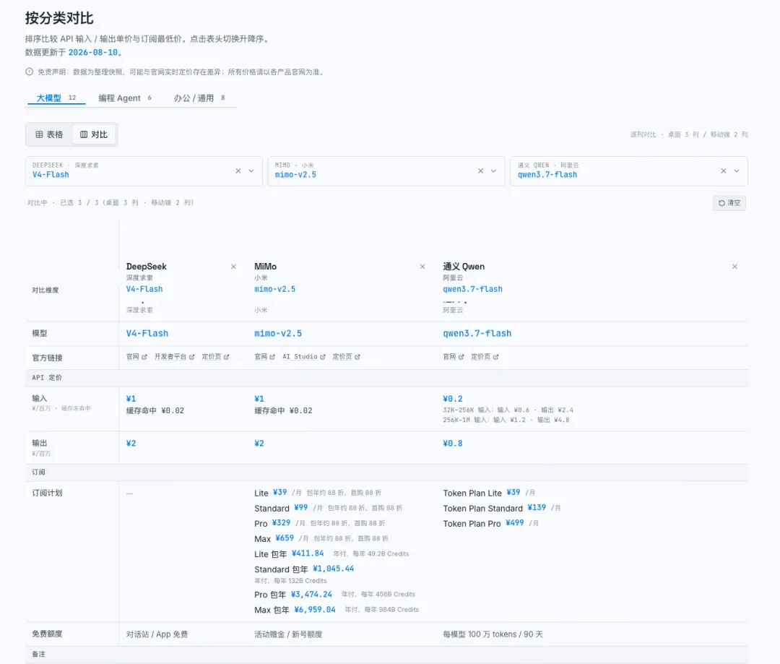The image size is (780, 664).
Task: Click 活动赠金 / 新号额度 cell
Action: tap(288, 634)
